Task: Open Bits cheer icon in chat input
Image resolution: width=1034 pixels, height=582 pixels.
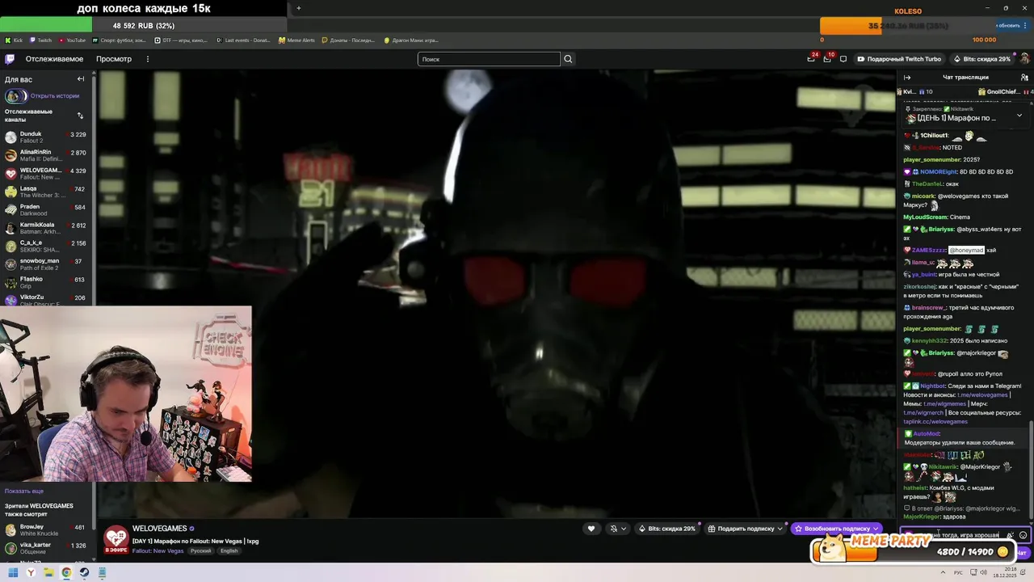Action: click(x=1010, y=535)
